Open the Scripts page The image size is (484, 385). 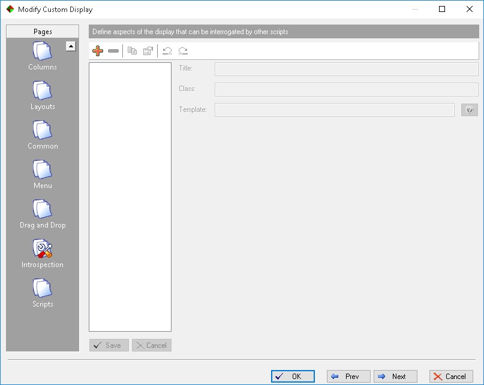coord(43,293)
